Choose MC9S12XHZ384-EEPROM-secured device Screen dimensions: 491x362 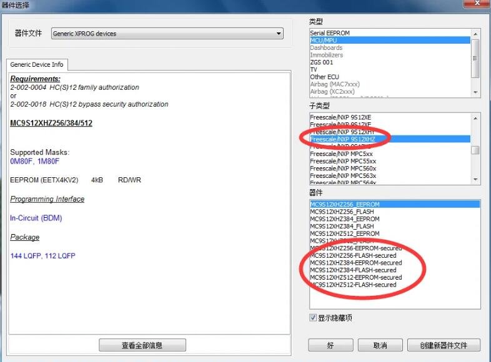[355, 263]
